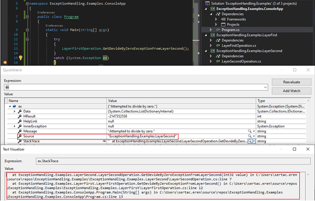The image size is (315, 201).
Task: Open visualizer dropdown arrow on StackTrace row
Action: [x=254, y=141]
